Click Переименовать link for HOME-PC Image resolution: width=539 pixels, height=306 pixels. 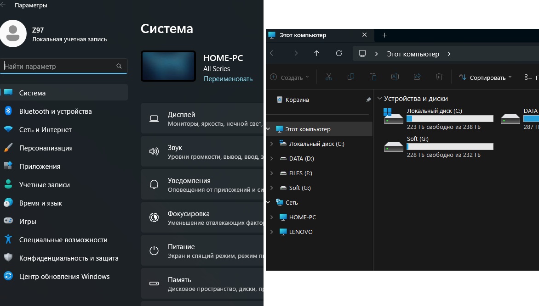pyautogui.click(x=228, y=79)
